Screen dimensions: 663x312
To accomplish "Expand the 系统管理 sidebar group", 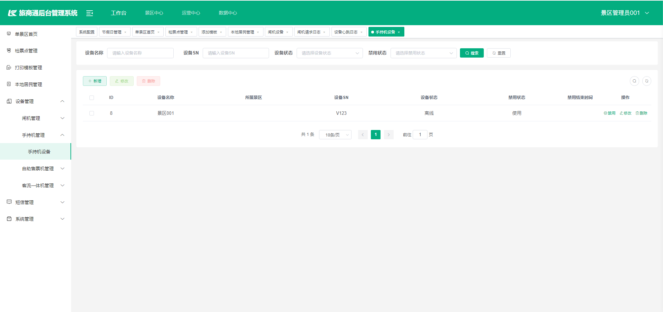I will 36,219.
